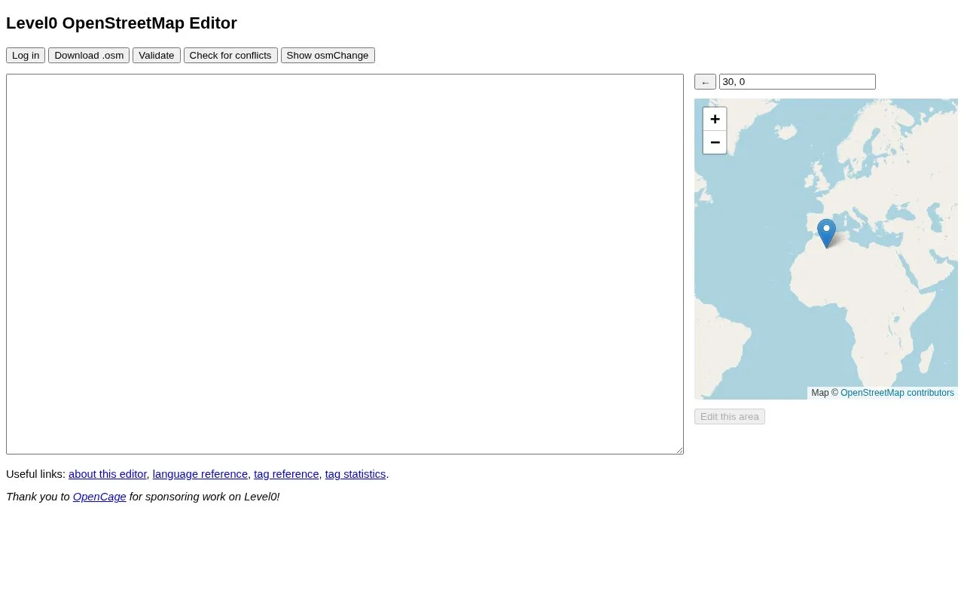
Task: Click Check for conflicts button
Action: click(x=230, y=56)
